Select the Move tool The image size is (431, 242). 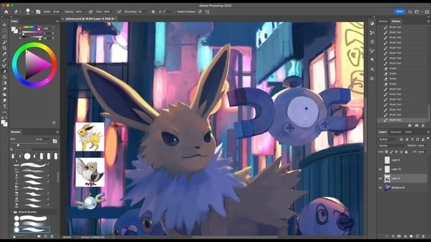point(5,25)
